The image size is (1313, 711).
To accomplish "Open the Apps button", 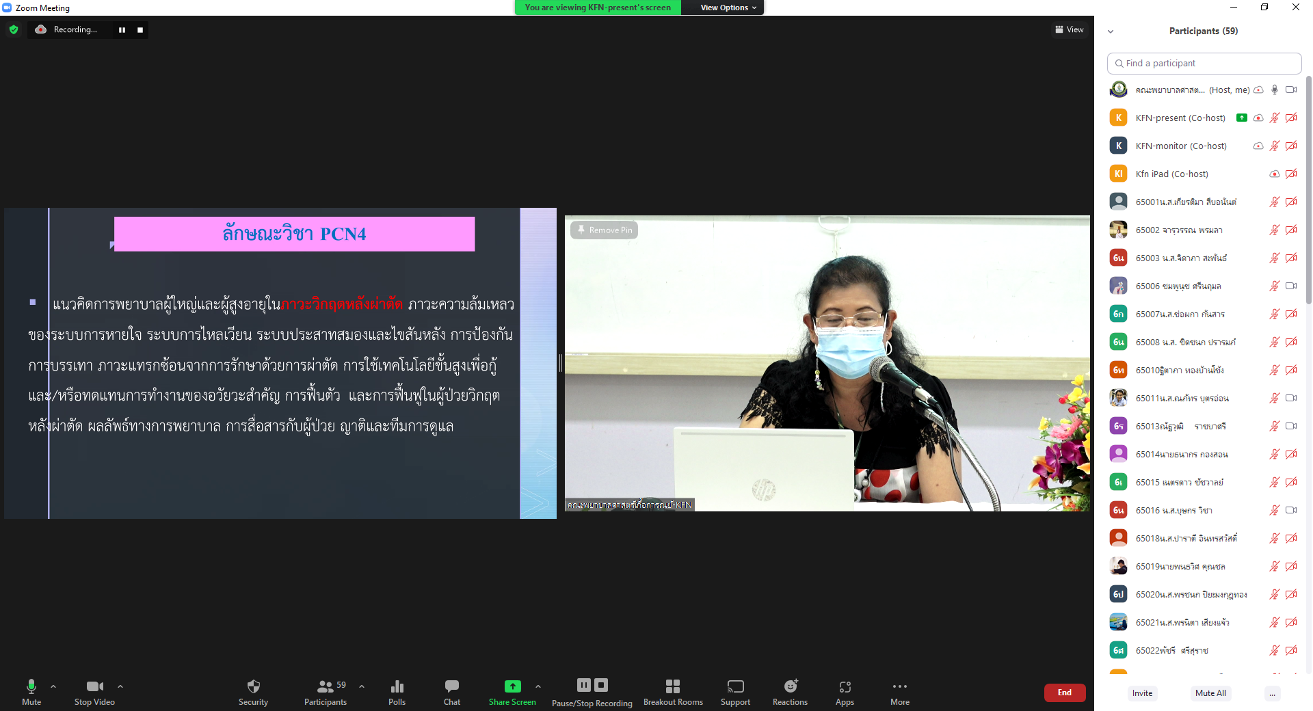I will point(845,692).
